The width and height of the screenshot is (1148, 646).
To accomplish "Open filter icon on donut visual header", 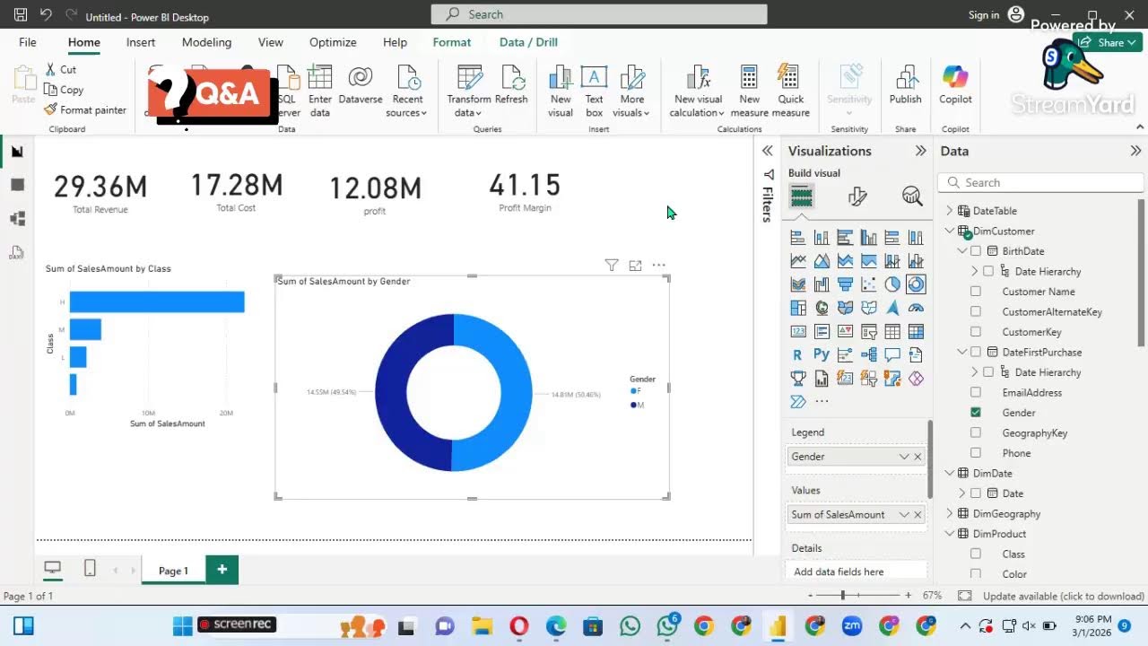I will pos(612,265).
